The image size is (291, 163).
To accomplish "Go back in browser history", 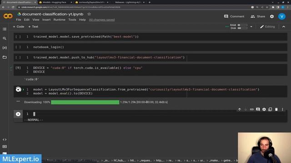I will point(3,7).
